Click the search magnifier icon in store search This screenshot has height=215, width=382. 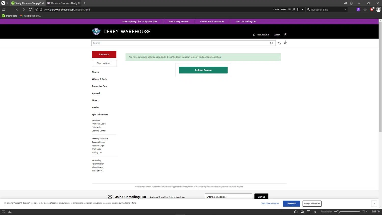click(271, 43)
